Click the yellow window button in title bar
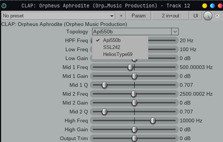Screen dimensions: 223x142 coord(205,6)
